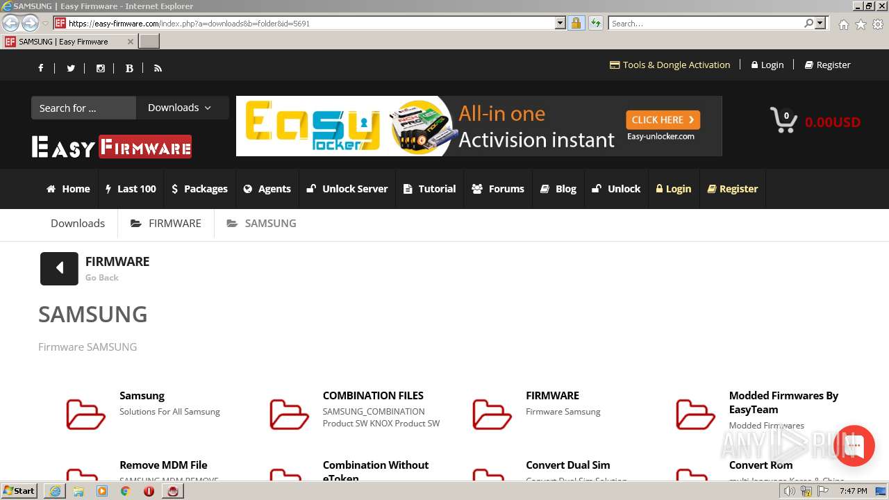Open the recent pages dropdown arrow

click(x=45, y=24)
